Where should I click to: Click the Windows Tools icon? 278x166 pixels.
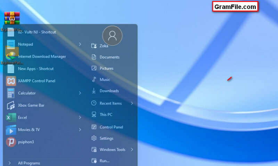coord(94,150)
